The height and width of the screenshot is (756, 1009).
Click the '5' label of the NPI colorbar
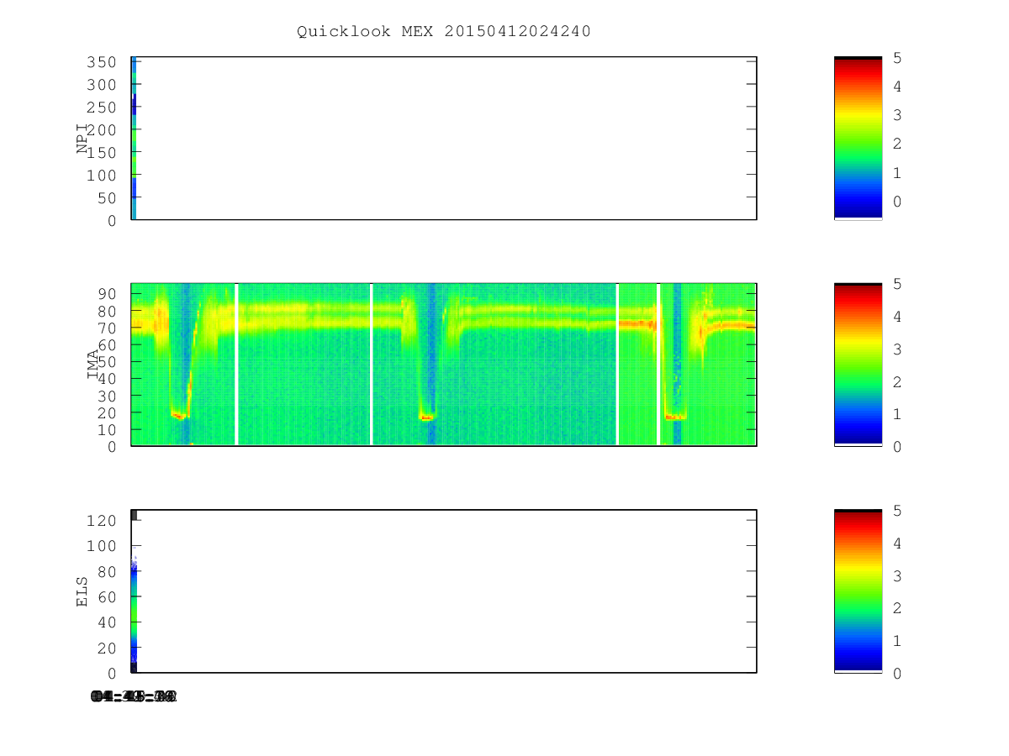[x=897, y=58]
